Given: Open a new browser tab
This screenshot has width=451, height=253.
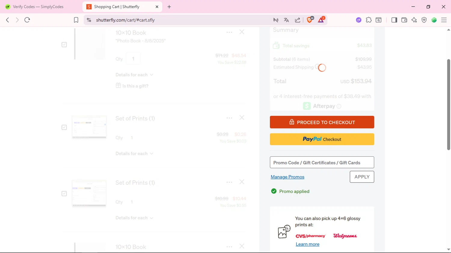Looking at the screenshot, I should [x=169, y=7].
